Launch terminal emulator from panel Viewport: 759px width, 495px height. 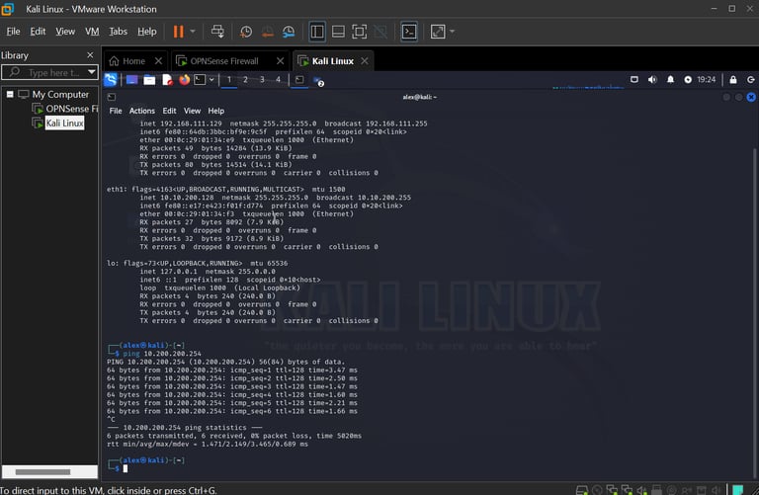200,80
